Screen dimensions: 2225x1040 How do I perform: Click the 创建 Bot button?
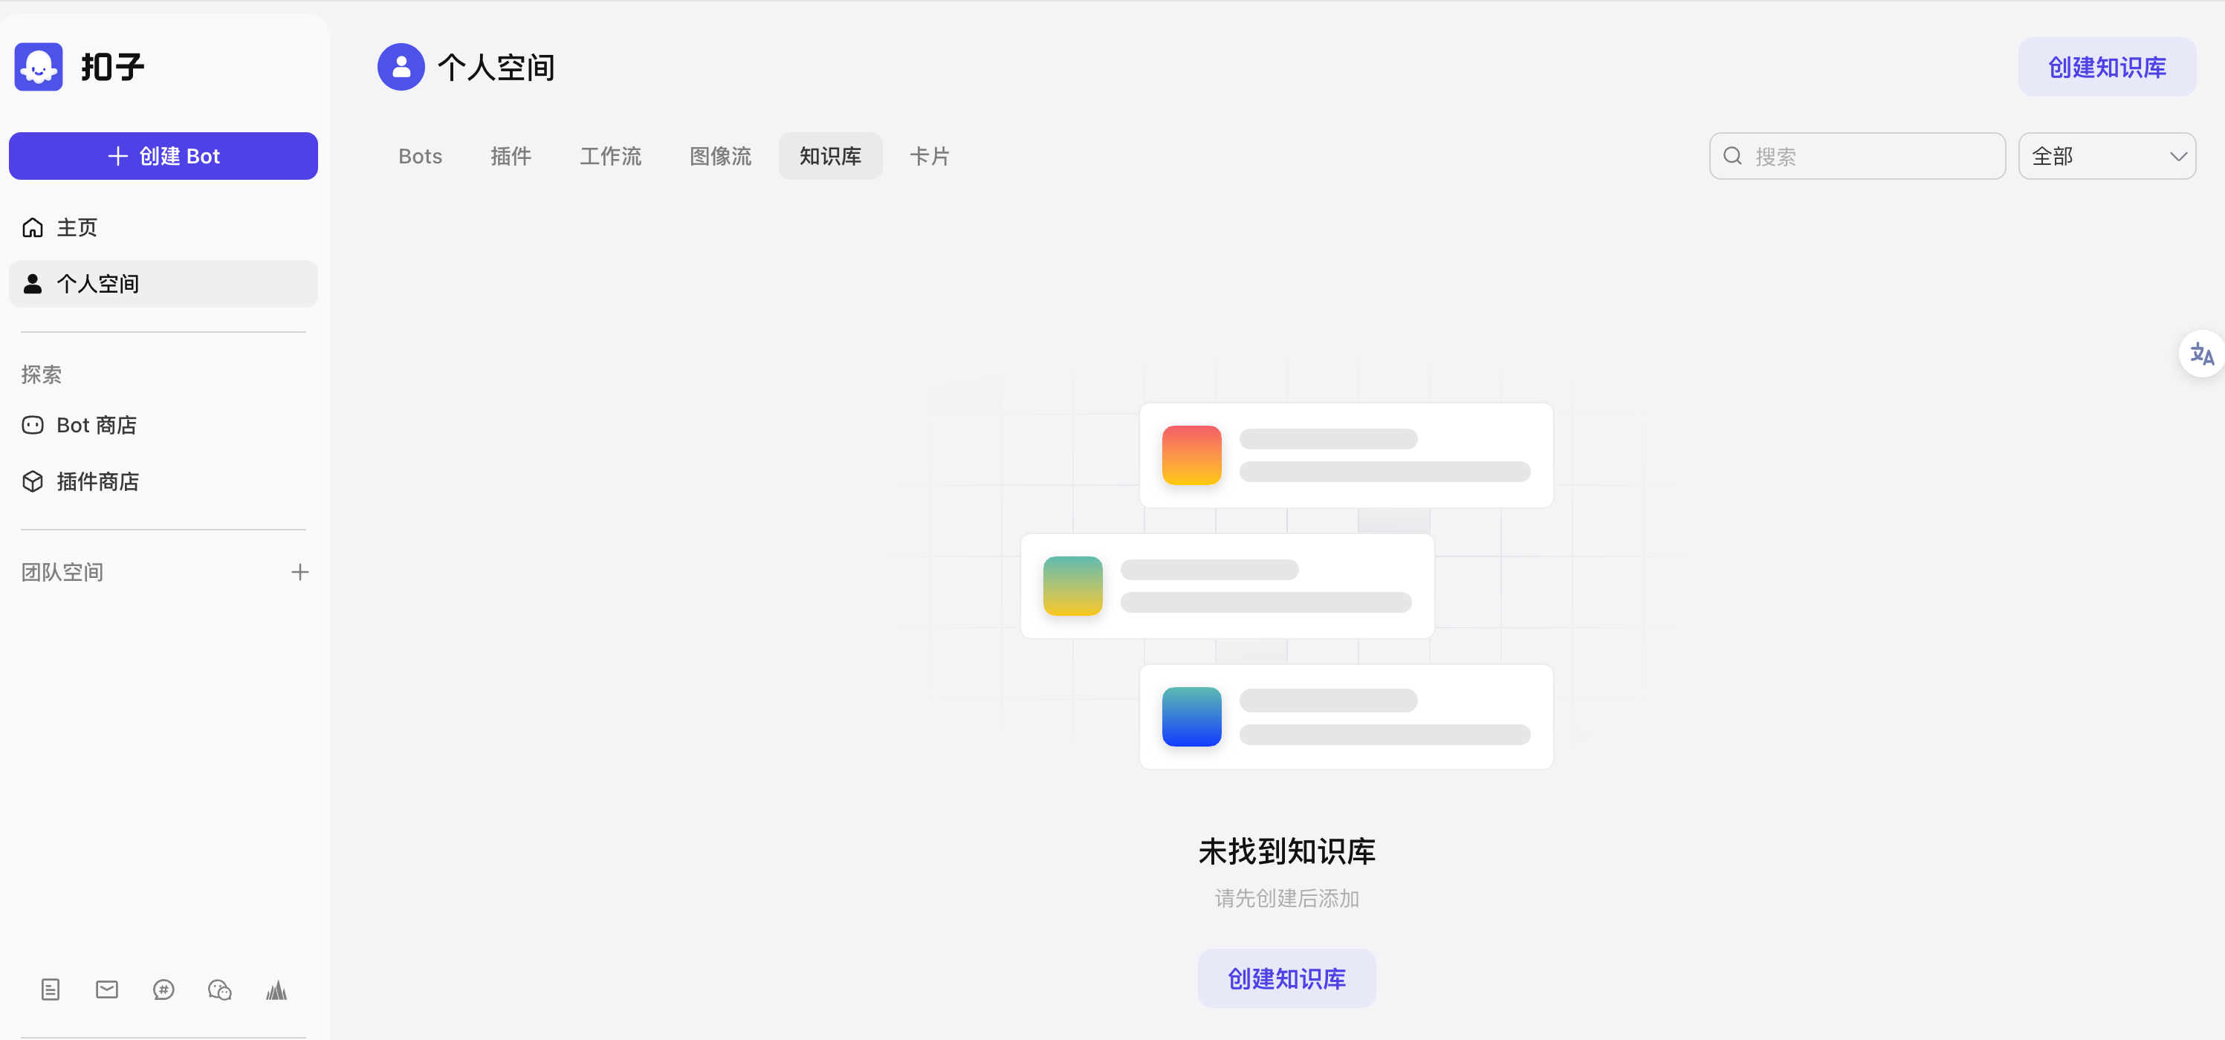click(163, 155)
